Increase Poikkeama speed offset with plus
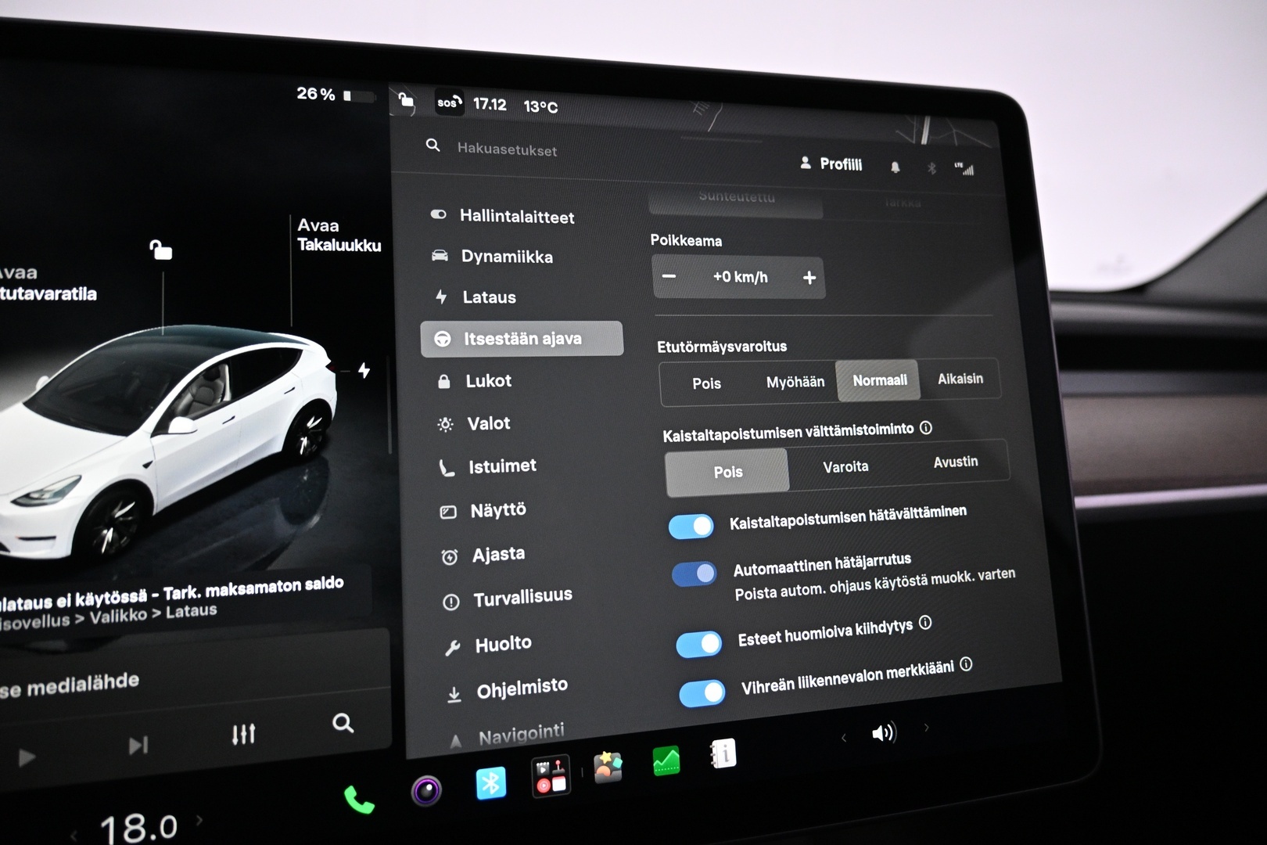This screenshot has height=845, width=1267. coord(809,278)
